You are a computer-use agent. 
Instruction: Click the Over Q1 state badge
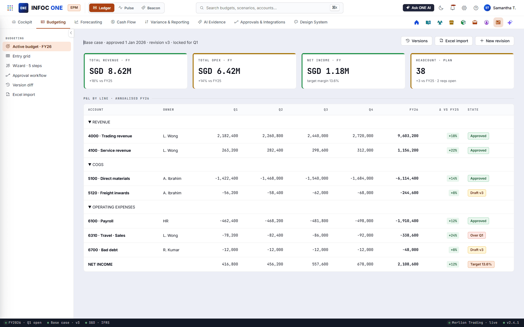[x=477, y=235]
